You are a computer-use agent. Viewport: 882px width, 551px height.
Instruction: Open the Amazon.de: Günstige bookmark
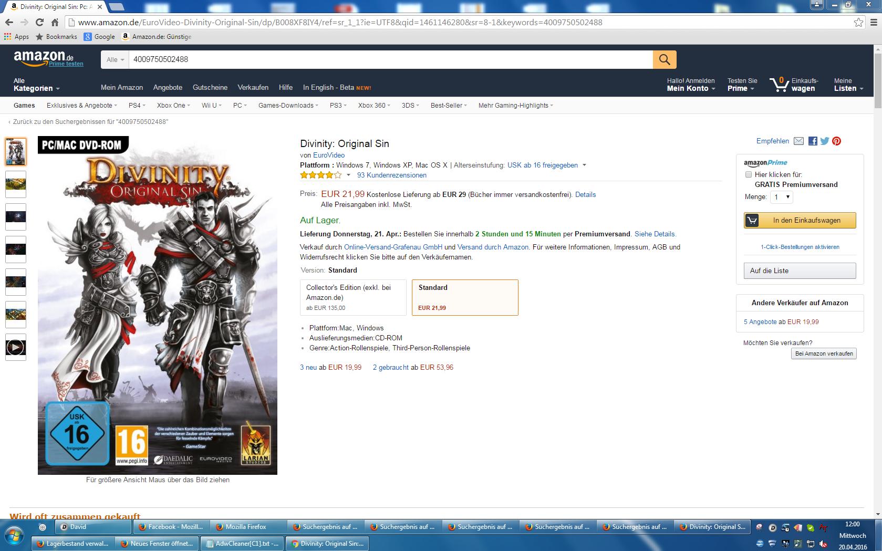point(156,37)
